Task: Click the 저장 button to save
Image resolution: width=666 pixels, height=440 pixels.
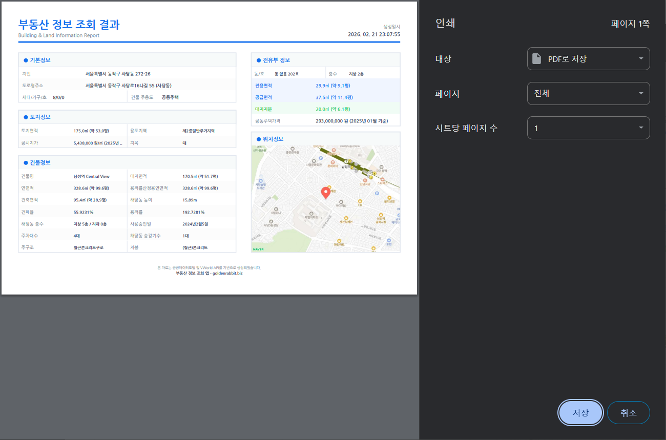Action: (580, 412)
